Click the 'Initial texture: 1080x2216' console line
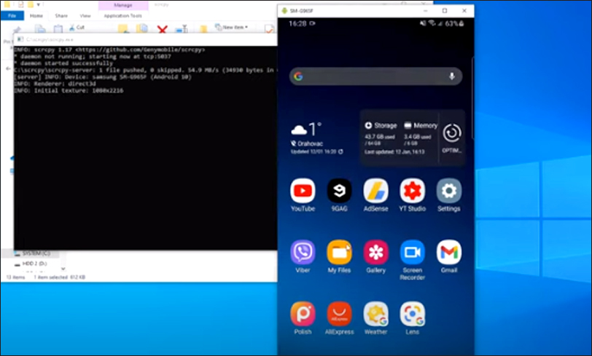This screenshot has width=592, height=356. pyautogui.click(x=69, y=90)
